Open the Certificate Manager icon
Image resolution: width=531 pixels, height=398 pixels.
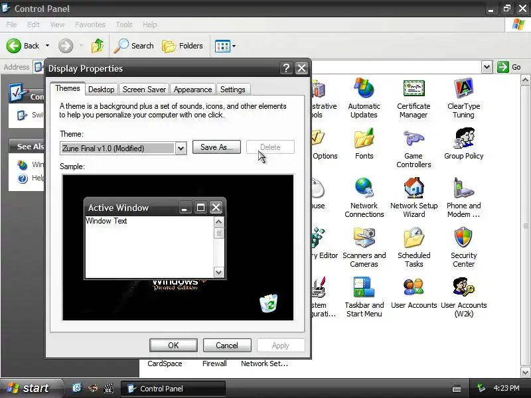[414, 98]
